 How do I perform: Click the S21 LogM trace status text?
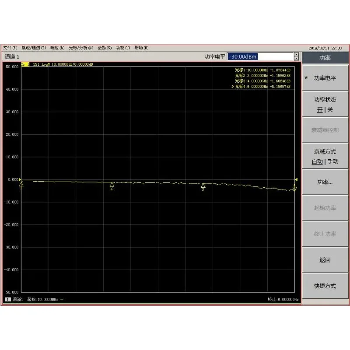point(63,64)
